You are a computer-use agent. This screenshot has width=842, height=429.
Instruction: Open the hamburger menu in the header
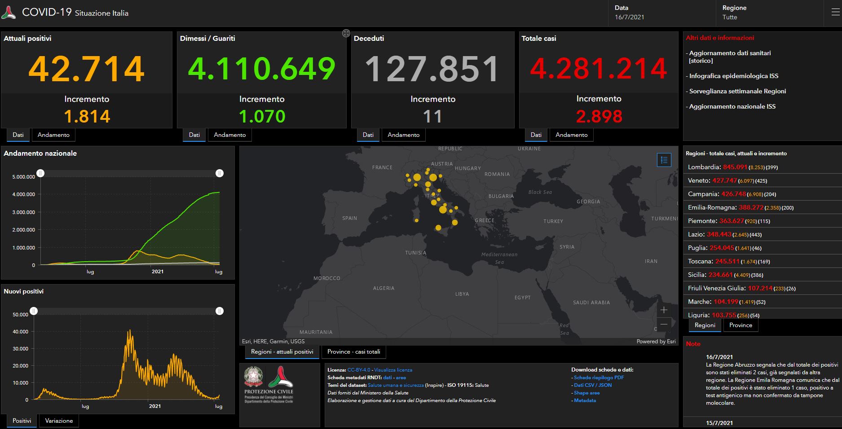pos(835,13)
